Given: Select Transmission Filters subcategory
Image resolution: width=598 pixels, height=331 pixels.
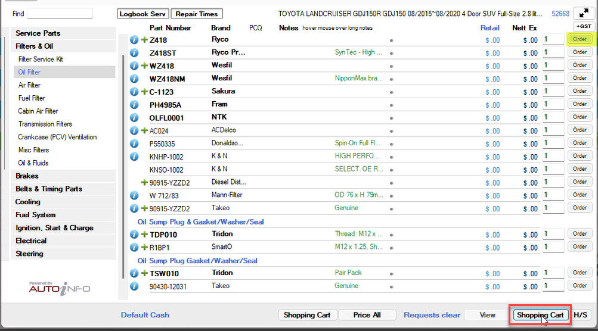Looking at the screenshot, I should [45, 124].
